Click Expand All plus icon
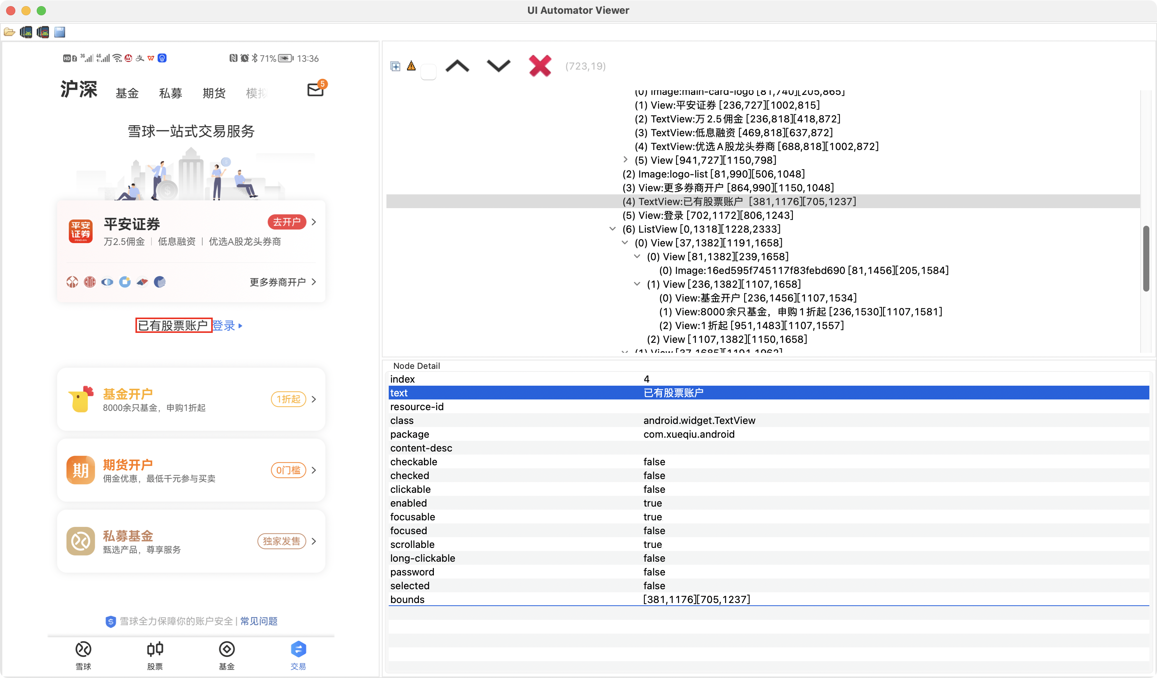The image size is (1157, 678). (395, 67)
